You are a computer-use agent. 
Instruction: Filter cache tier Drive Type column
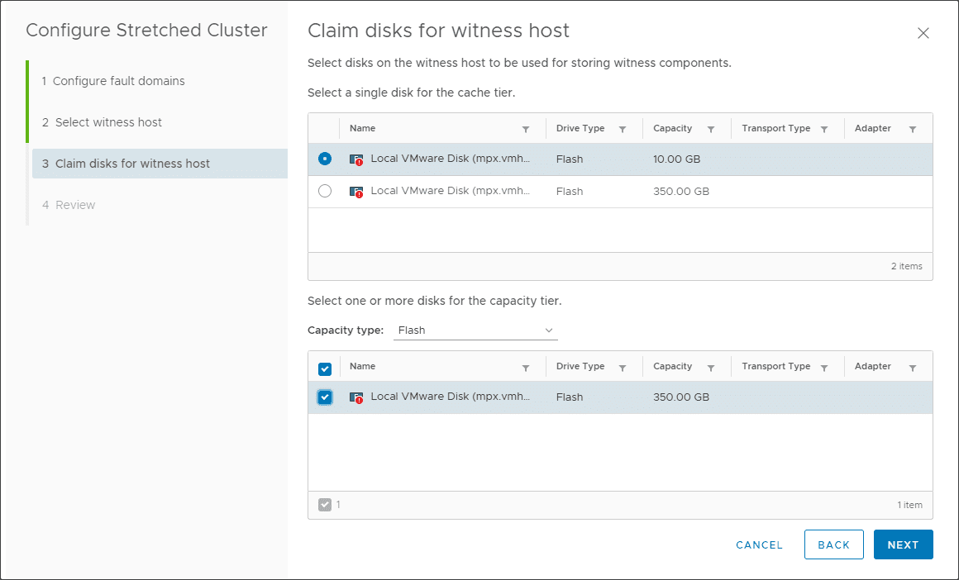tap(623, 129)
